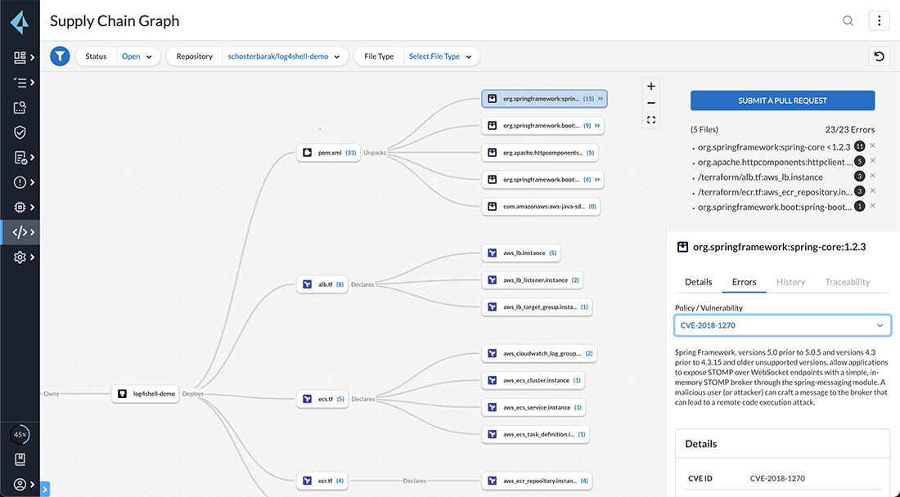Click the 45% progress circle indicator
This screenshot has height=497, width=900.
click(20, 435)
